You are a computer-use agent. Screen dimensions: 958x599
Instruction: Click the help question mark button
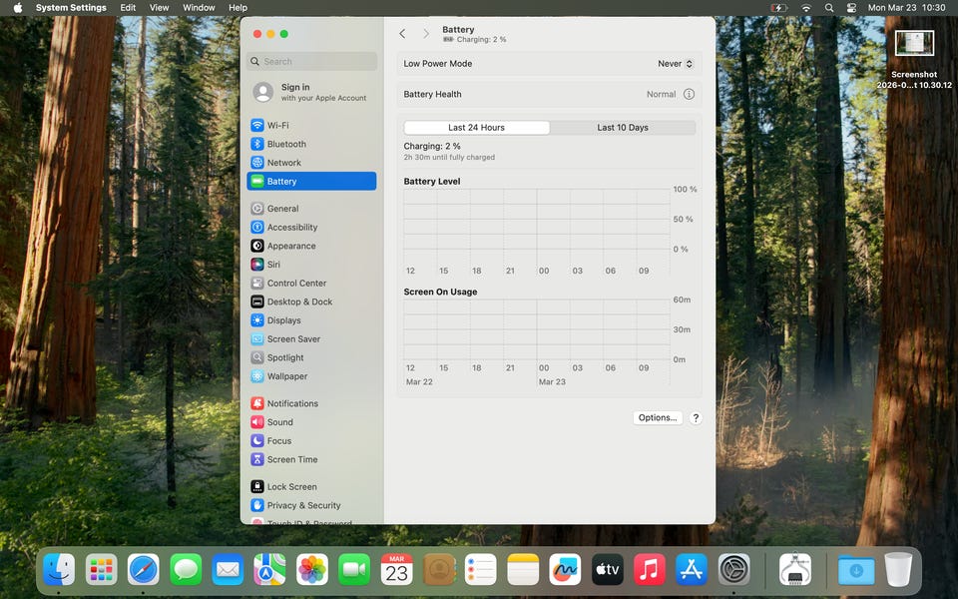696,418
